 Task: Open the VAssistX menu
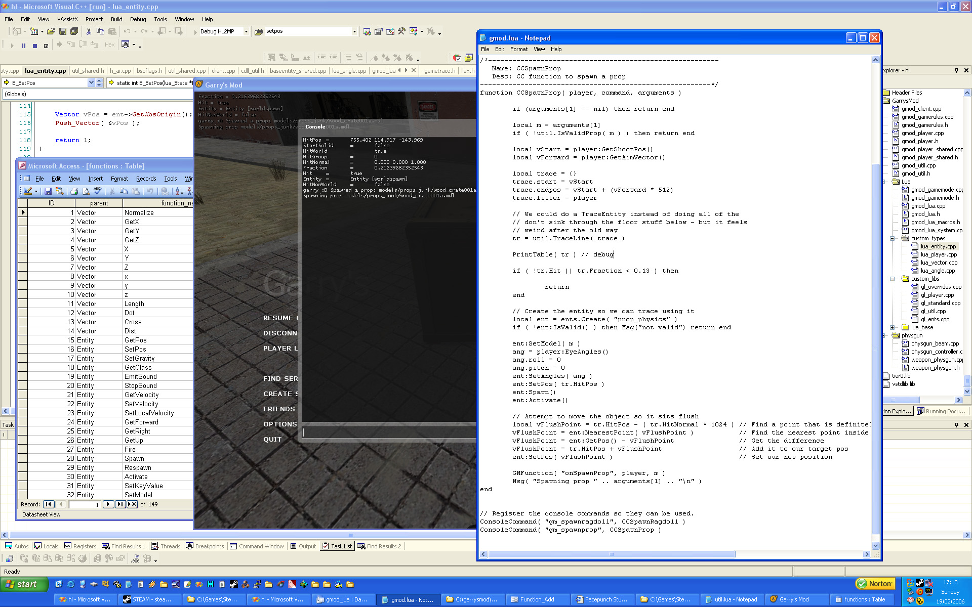[x=67, y=19]
